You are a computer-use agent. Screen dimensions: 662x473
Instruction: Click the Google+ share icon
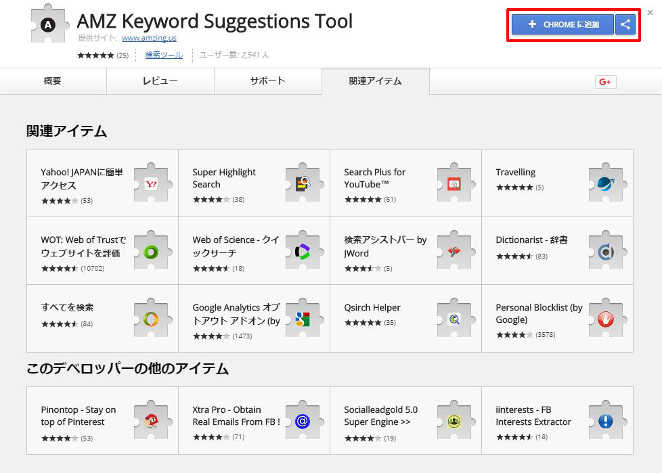(605, 82)
